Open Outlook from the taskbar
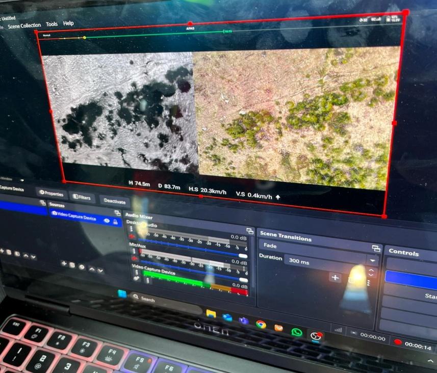 (x=227, y=317)
